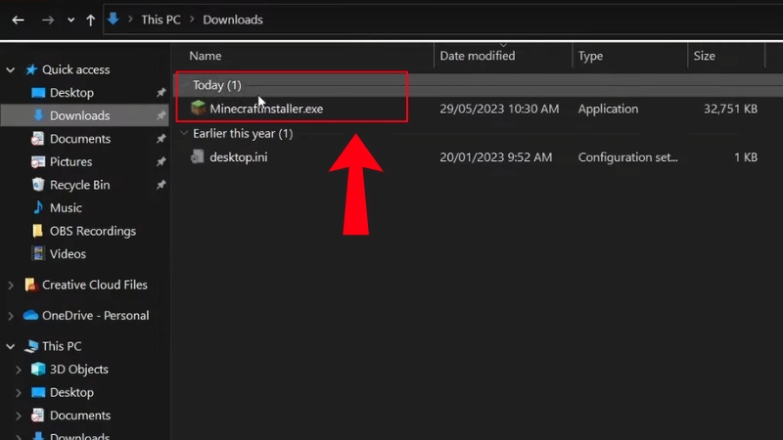
Task: Open Documents under Quick access
Action: coord(80,139)
